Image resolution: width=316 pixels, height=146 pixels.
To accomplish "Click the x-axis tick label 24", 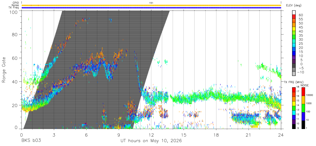I will tap(281, 135).
